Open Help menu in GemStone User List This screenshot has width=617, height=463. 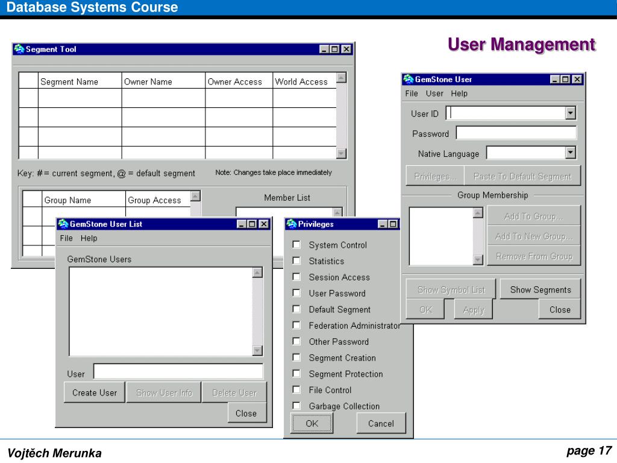click(89, 238)
